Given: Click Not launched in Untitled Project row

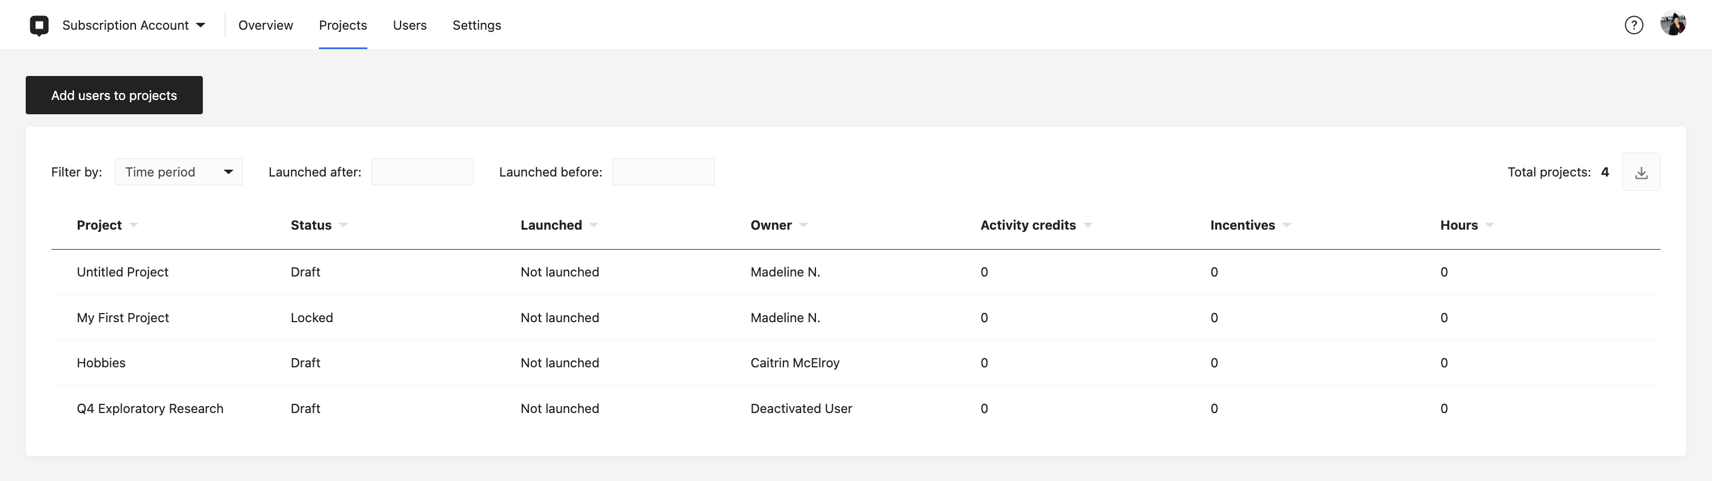Looking at the screenshot, I should [x=559, y=272].
